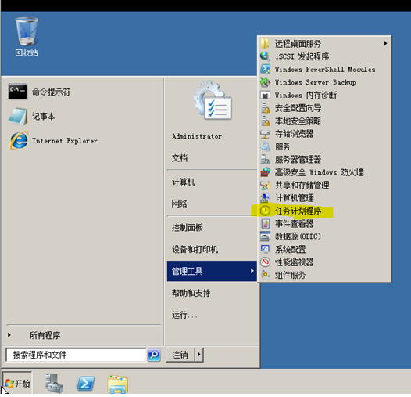The height and width of the screenshot is (397, 411).
Task: Click the Windows 内存诊断 icon
Action: point(265,95)
